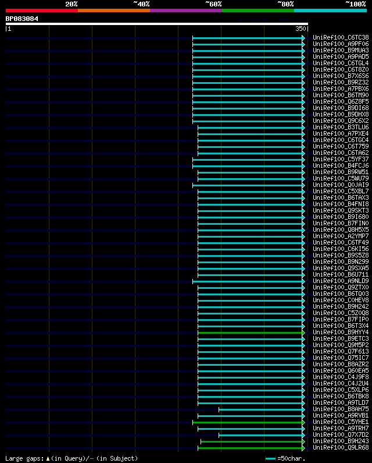Select hit label UniRef100_B7X6S6
Image resolution: width=372 pixels, height=463 pixels.
[341, 76]
